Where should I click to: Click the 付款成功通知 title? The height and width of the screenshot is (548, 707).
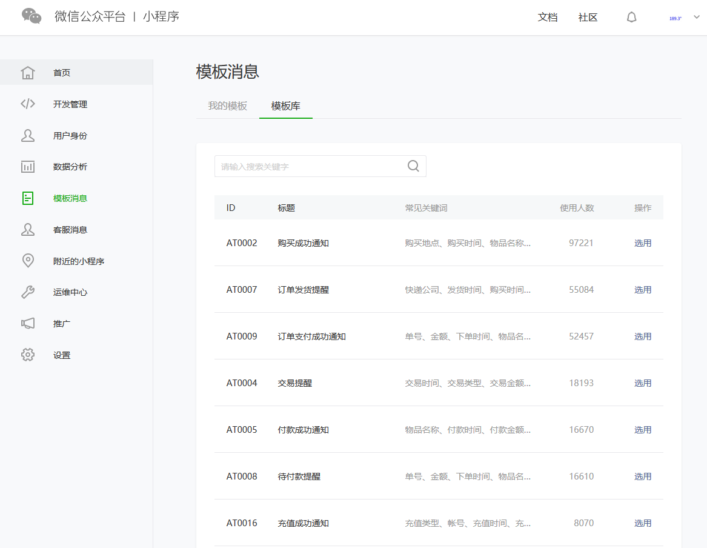tap(303, 430)
